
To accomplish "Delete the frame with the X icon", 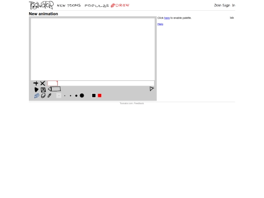I will [x=43, y=83].
